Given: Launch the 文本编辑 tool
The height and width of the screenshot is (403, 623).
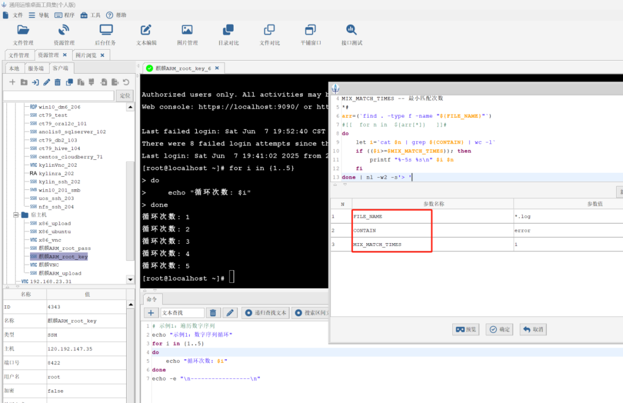Looking at the screenshot, I should pyautogui.click(x=146, y=34).
